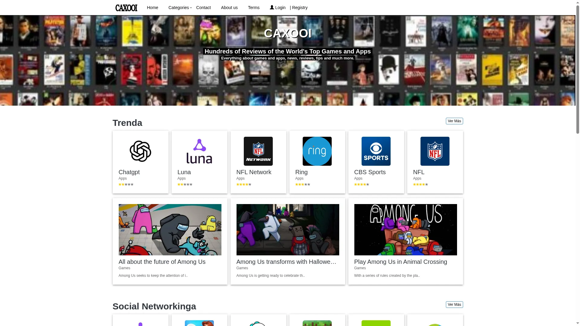Open the Luna title link
Screen dimensions: 580x326
tap(184, 172)
